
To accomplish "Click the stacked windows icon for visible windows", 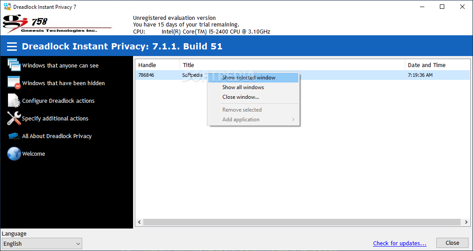I will pos(14,65).
